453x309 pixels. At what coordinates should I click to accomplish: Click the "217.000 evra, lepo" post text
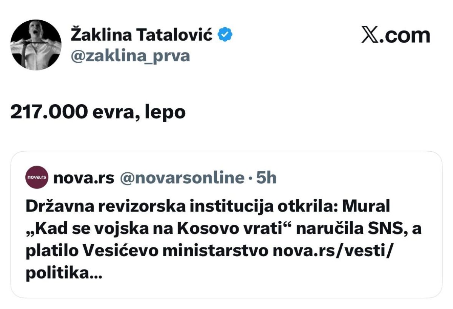[98, 111]
